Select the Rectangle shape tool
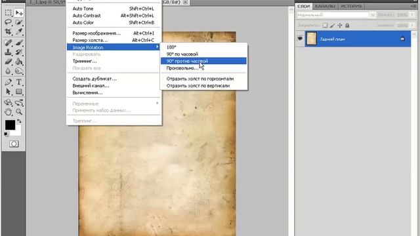 (x=19, y=92)
